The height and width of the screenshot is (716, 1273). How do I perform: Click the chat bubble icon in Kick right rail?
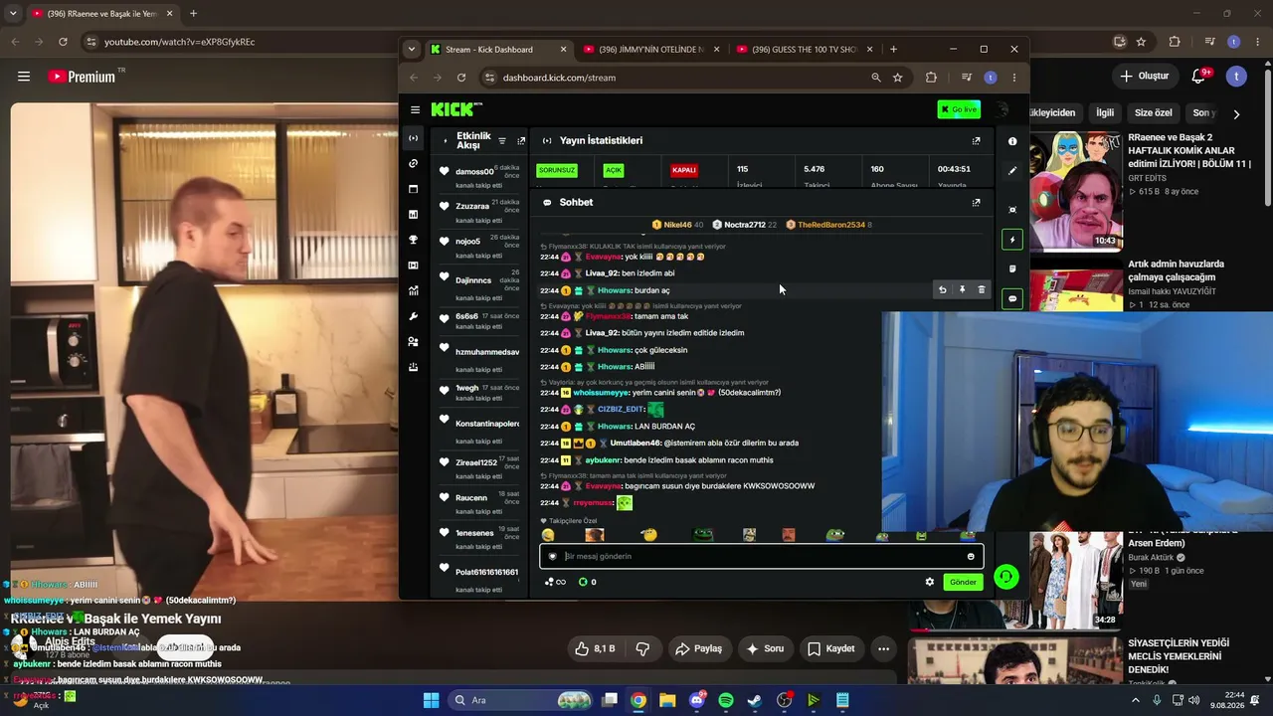[x=1012, y=298]
